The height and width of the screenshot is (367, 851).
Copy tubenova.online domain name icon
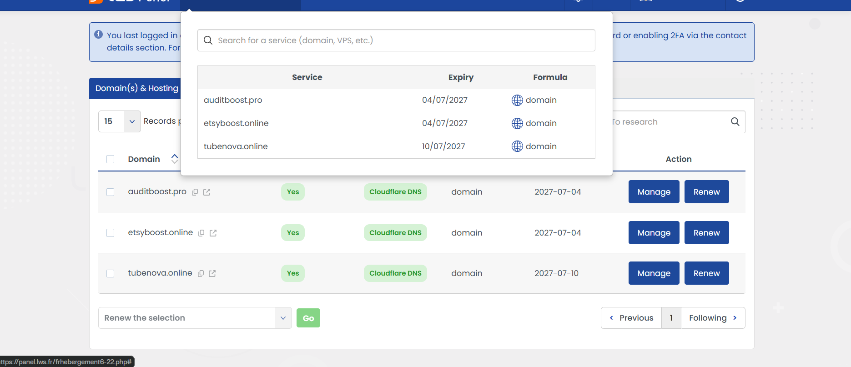pyautogui.click(x=201, y=273)
